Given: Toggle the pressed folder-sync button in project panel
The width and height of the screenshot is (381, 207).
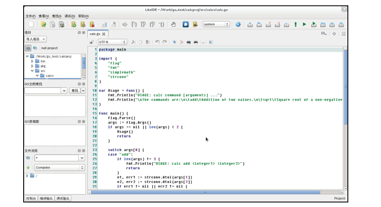Looking at the screenshot, I should (28, 48).
